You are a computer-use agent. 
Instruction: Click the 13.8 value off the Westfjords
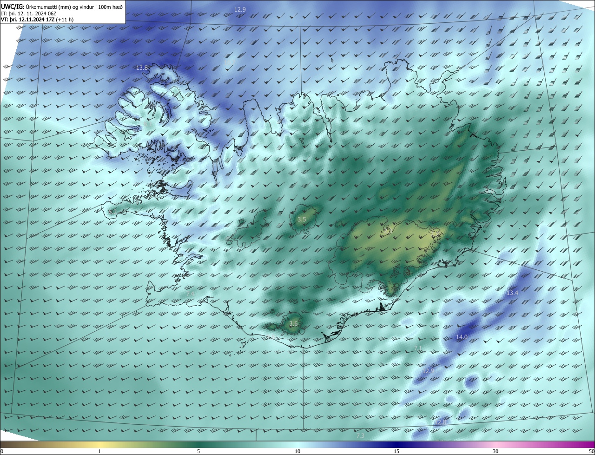142,67
